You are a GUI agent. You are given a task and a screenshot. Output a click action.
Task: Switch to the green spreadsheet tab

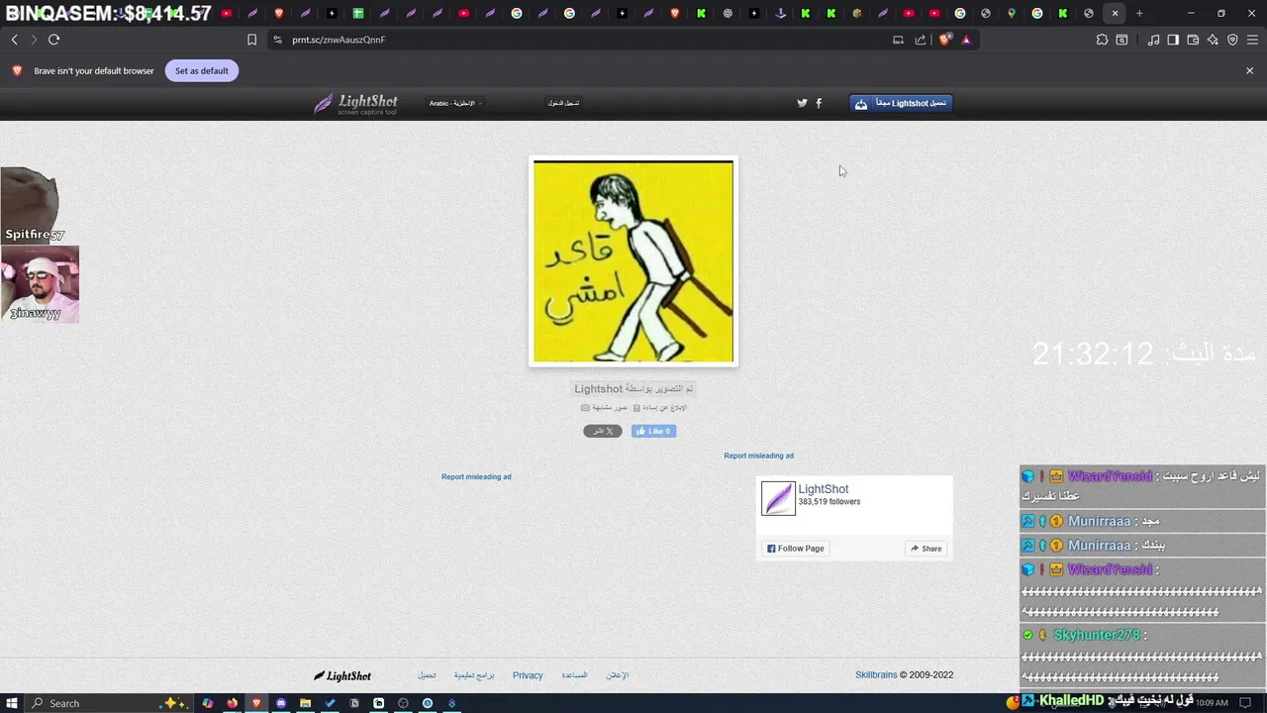(x=357, y=13)
